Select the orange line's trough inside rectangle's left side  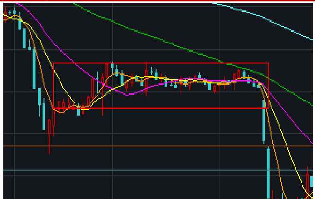coord(61,112)
